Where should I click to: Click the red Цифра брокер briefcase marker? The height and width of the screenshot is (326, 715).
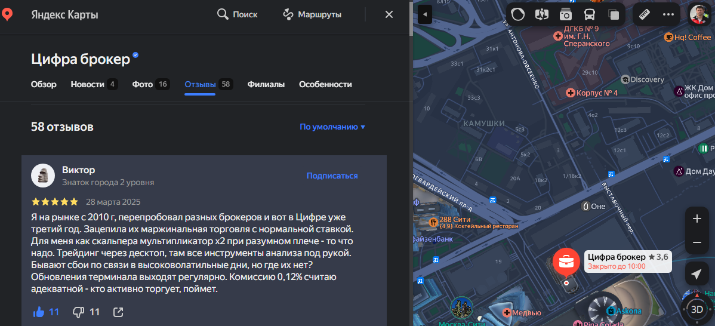pyautogui.click(x=566, y=262)
